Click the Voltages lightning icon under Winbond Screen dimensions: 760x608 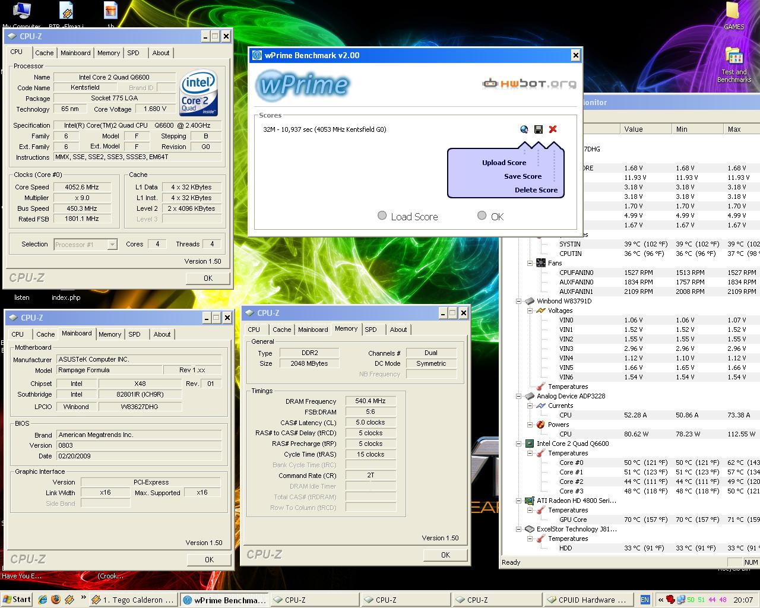point(541,311)
